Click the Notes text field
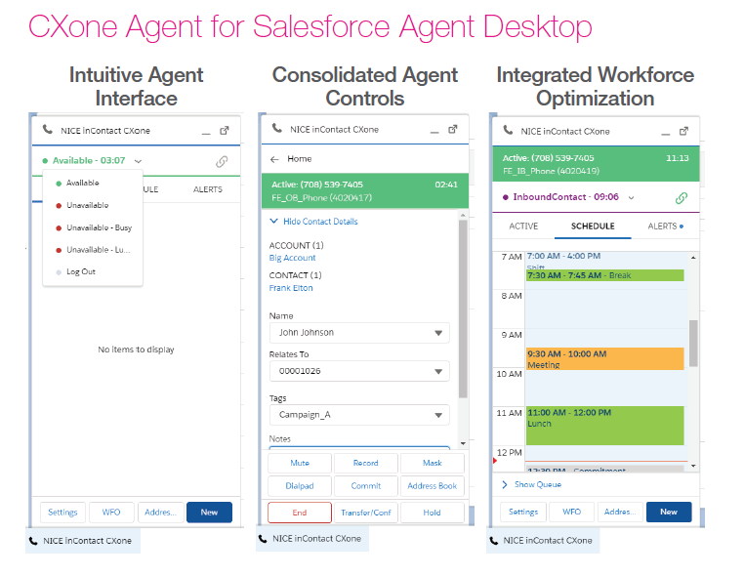 [359, 447]
